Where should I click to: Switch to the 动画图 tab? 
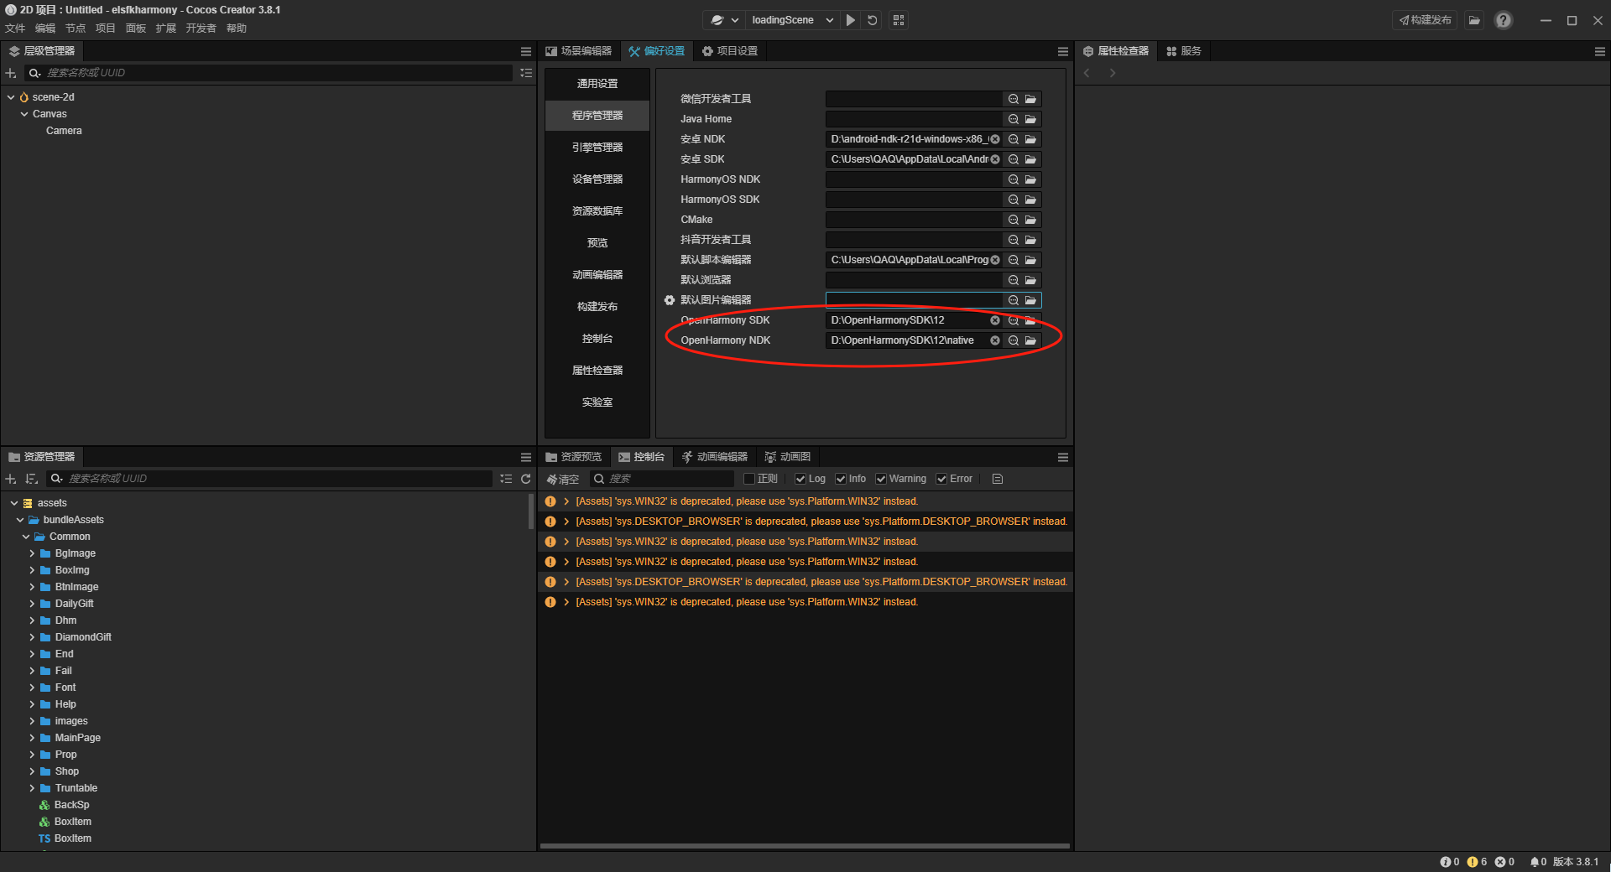[x=788, y=457]
